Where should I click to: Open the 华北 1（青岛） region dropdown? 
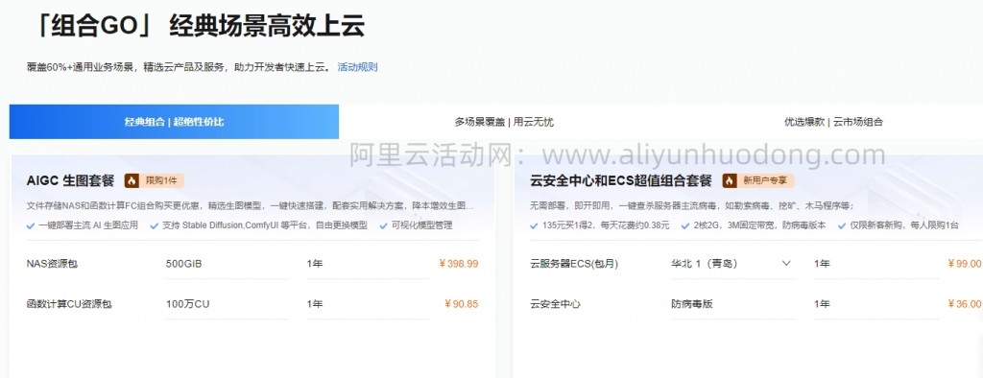pos(733,264)
